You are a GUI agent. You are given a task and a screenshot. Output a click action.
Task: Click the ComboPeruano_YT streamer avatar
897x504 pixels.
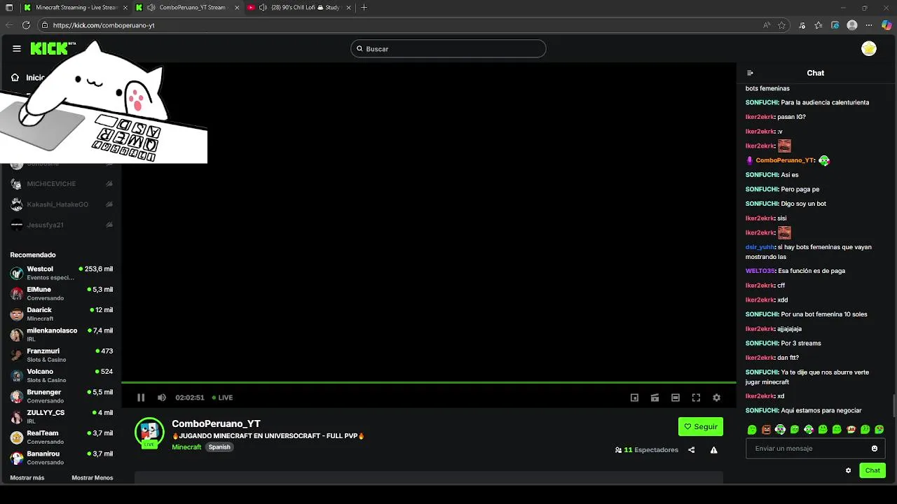149,432
